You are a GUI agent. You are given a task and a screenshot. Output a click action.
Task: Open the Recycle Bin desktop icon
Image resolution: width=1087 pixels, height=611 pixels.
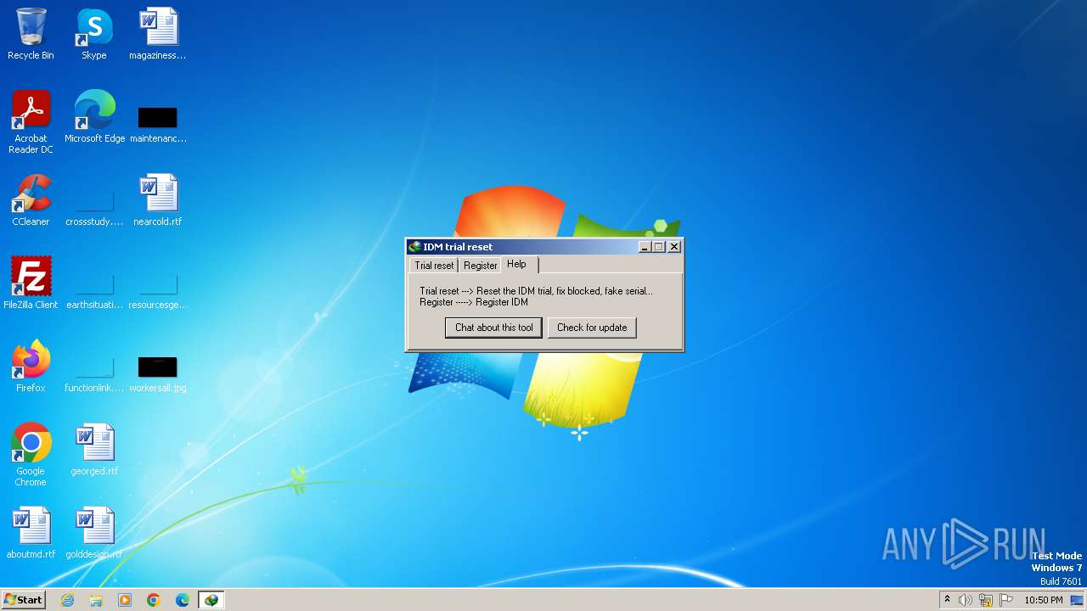31,34
